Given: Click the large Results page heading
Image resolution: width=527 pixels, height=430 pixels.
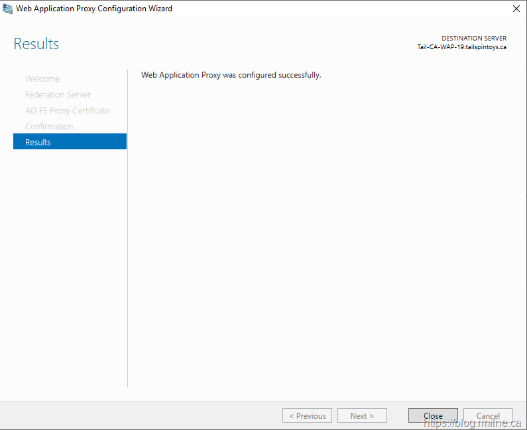Looking at the screenshot, I should click(x=36, y=44).
